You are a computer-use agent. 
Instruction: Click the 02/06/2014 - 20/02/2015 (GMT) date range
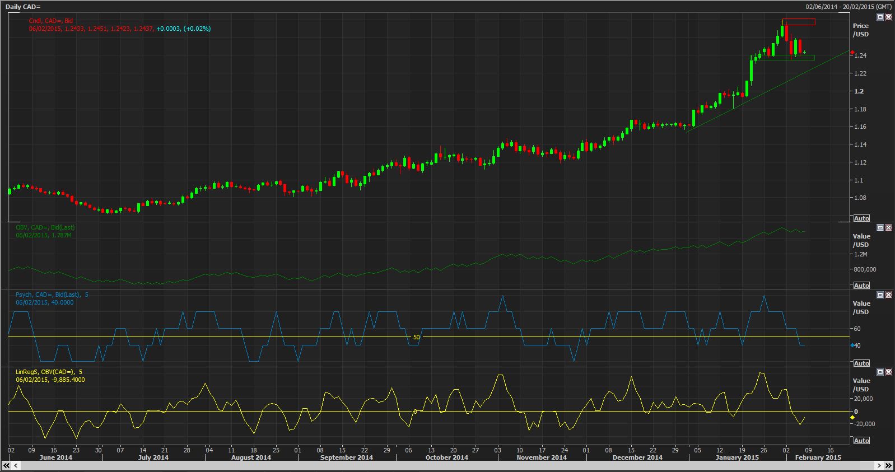point(848,7)
